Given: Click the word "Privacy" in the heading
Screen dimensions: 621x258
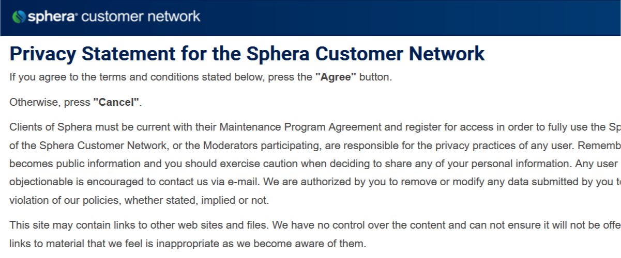Looking at the screenshot, I should point(43,54).
